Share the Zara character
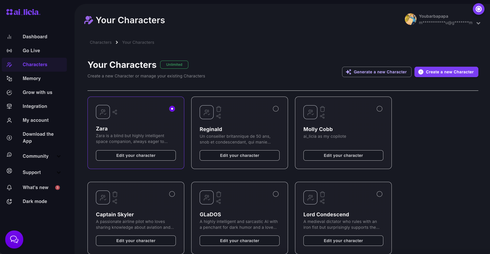 pos(115,112)
